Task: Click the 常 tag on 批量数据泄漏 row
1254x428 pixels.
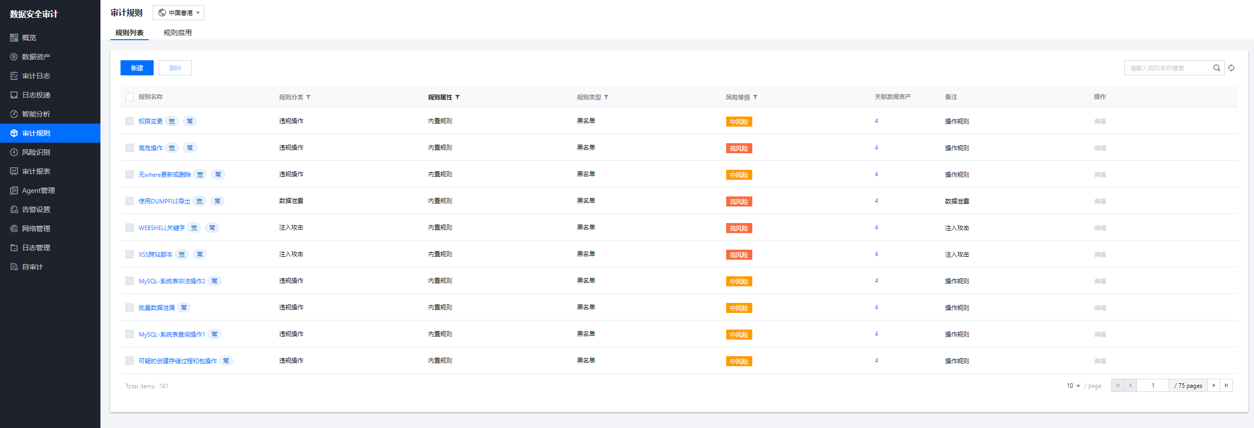Action: [x=184, y=307]
